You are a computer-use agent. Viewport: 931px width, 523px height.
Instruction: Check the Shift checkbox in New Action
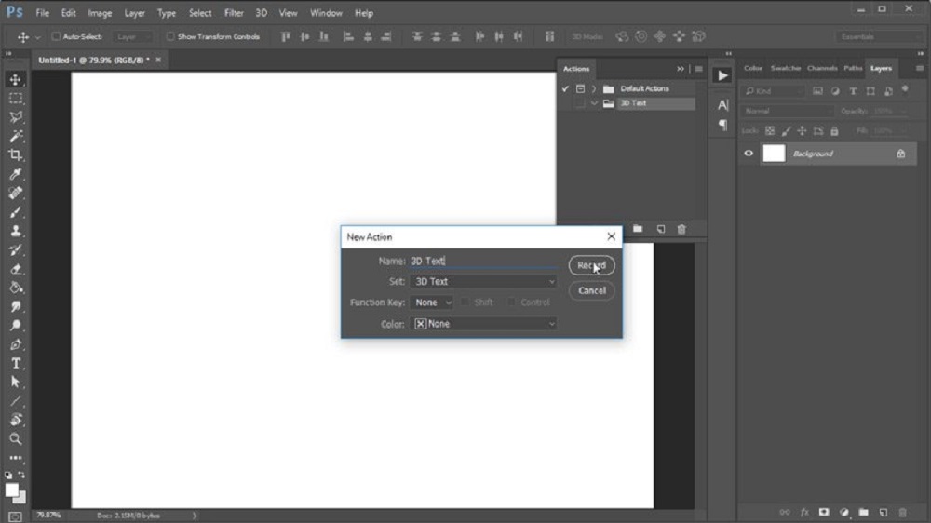(465, 302)
